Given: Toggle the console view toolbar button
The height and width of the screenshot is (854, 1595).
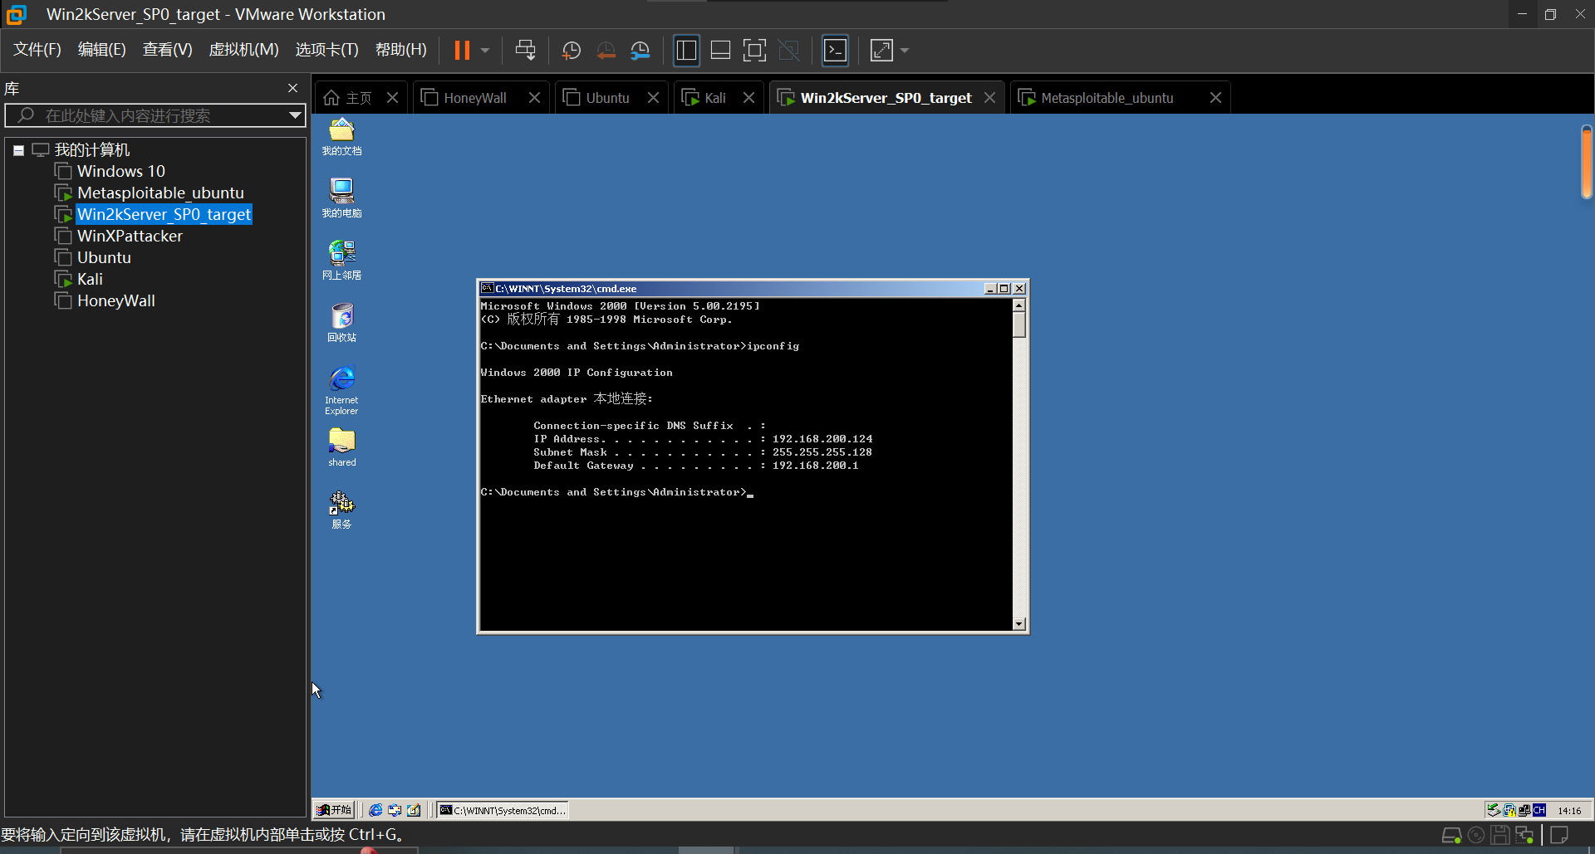Looking at the screenshot, I should tap(835, 51).
